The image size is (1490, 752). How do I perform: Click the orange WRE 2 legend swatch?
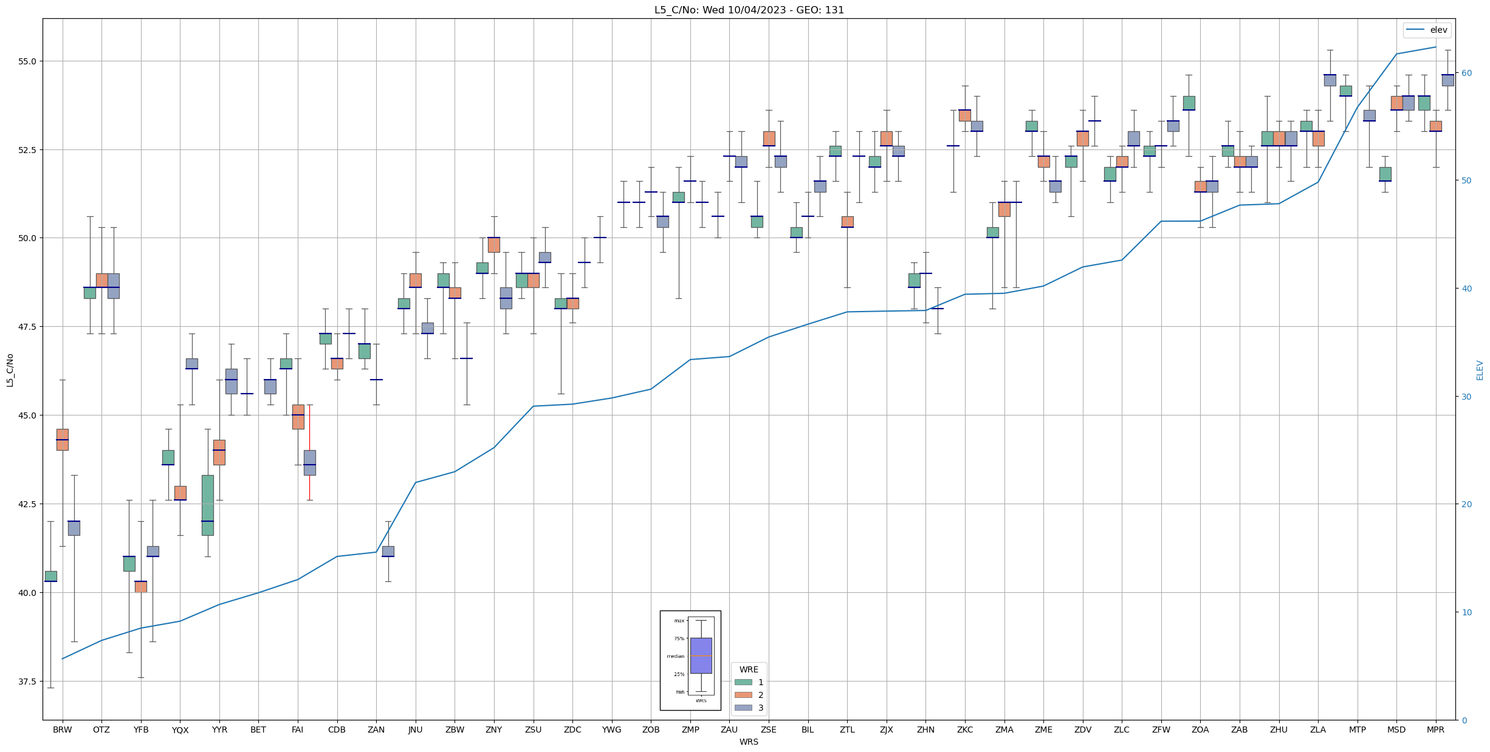(x=743, y=695)
